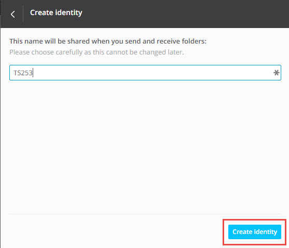Focus the identity name input field
The image size is (289, 248).
(x=145, y=73)
